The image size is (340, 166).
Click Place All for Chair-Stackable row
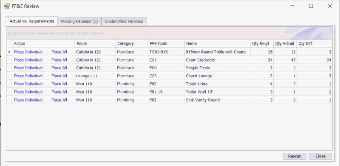[x=59, y=60]
